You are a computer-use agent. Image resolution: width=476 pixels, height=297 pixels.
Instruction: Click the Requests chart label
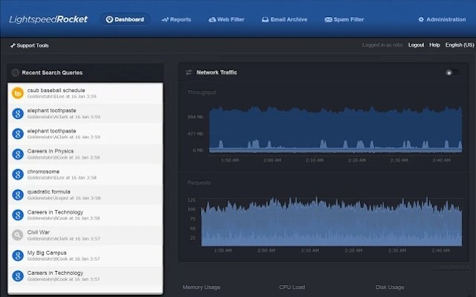199,183
